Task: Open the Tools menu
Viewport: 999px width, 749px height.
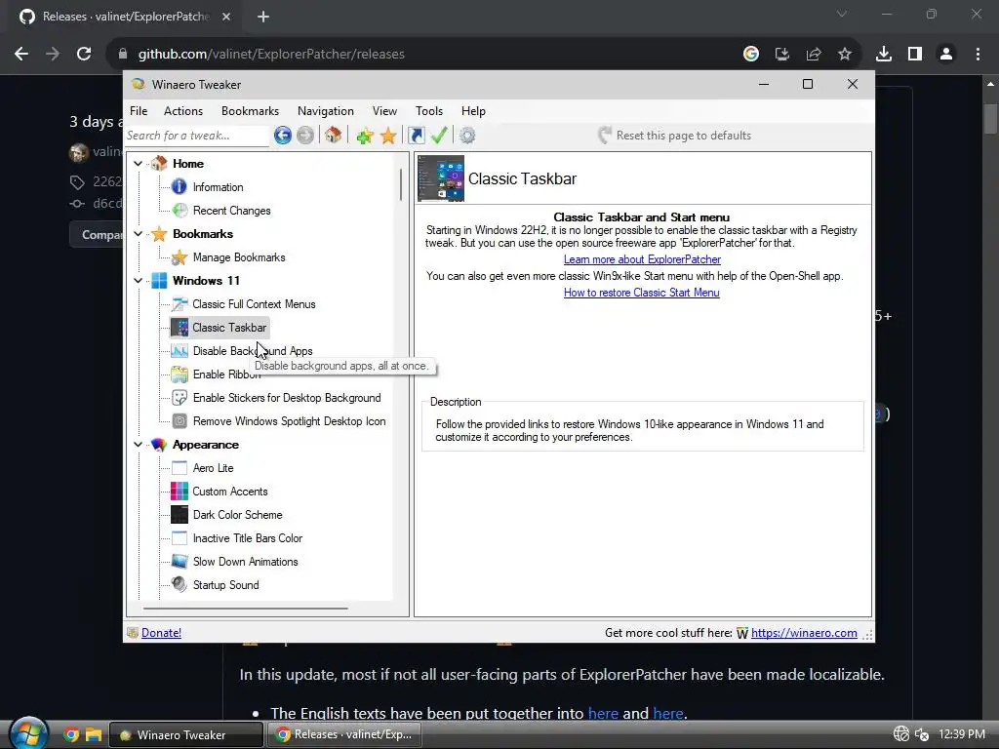Action: [429, 111]
